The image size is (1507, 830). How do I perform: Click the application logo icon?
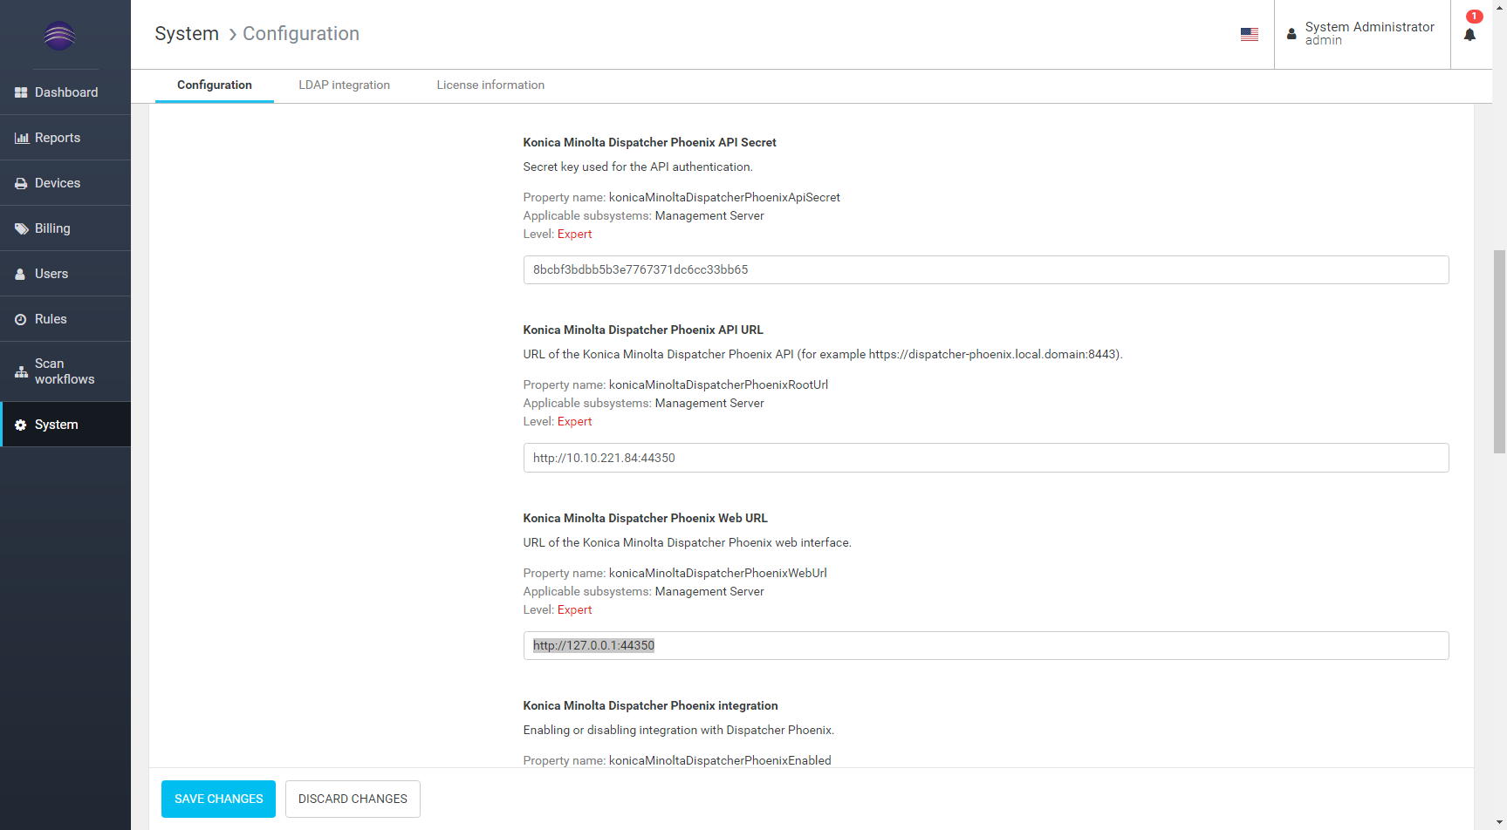(59, 36)
